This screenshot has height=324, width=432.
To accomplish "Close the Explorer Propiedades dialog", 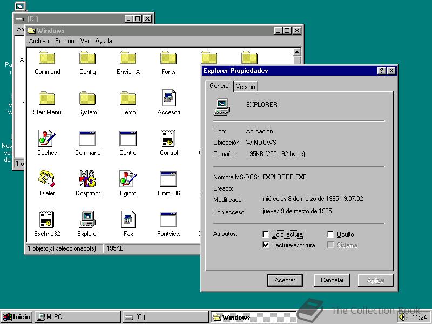I will 391,71.
